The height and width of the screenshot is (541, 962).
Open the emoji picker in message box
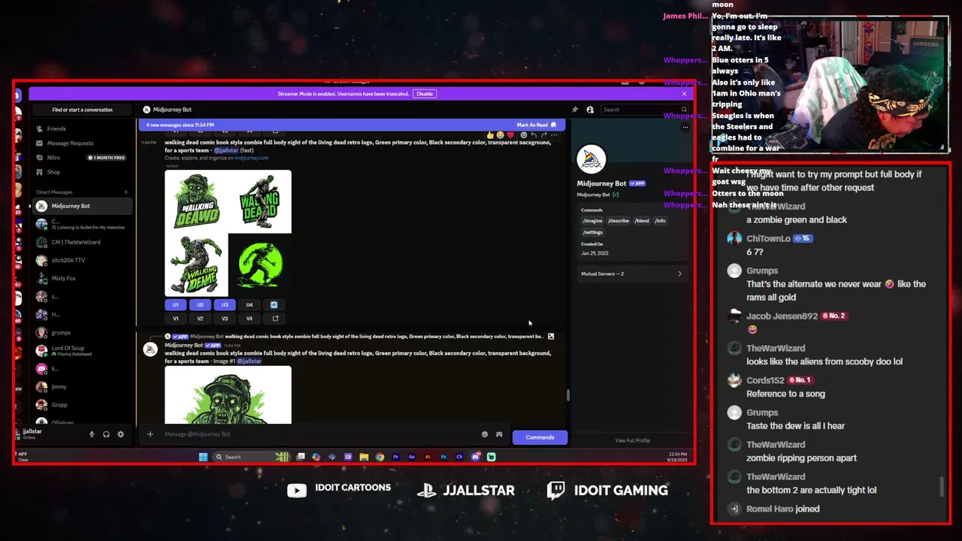point(485,434)
